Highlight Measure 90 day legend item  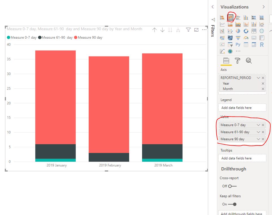[x=88, y=38]
